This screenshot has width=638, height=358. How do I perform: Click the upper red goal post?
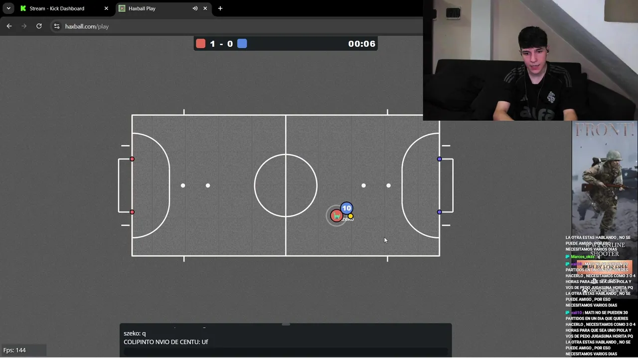pyautogui.click(x=132, y=159)
